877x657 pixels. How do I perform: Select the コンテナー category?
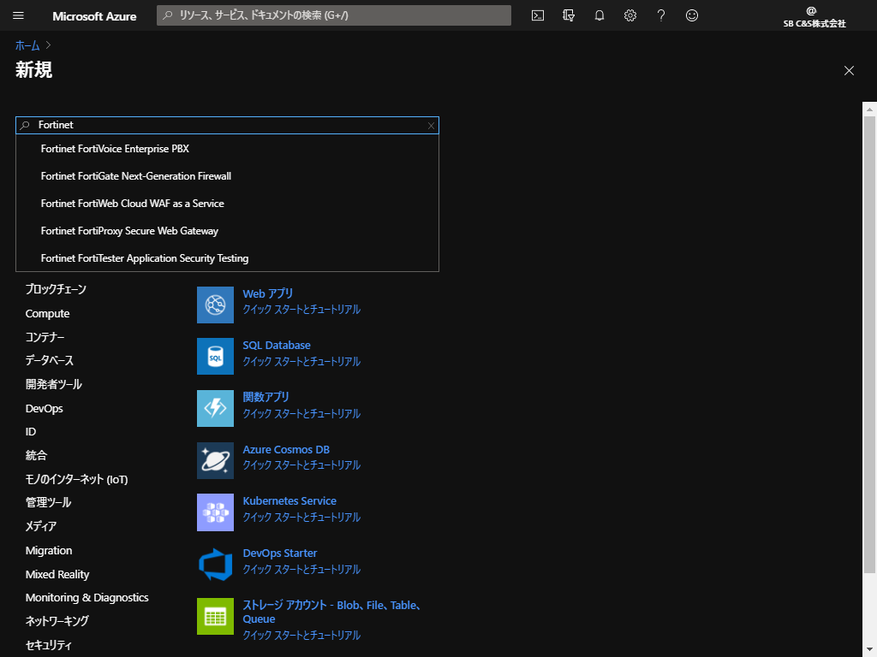[45, 337]
